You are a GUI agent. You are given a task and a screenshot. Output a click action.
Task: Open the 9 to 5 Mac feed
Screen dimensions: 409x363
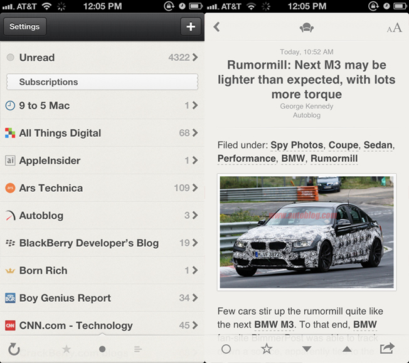(x=102, y=105)
